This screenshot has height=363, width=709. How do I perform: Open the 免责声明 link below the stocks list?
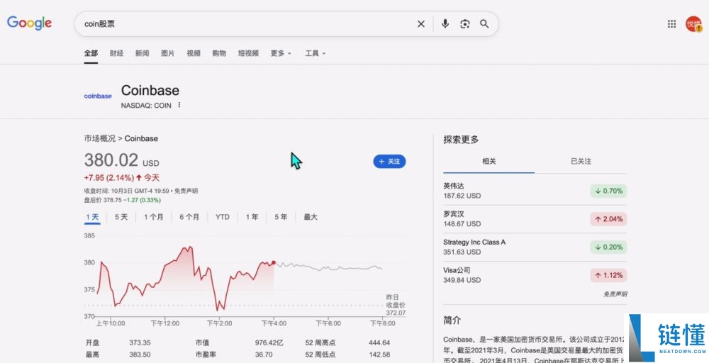[615, 294]
